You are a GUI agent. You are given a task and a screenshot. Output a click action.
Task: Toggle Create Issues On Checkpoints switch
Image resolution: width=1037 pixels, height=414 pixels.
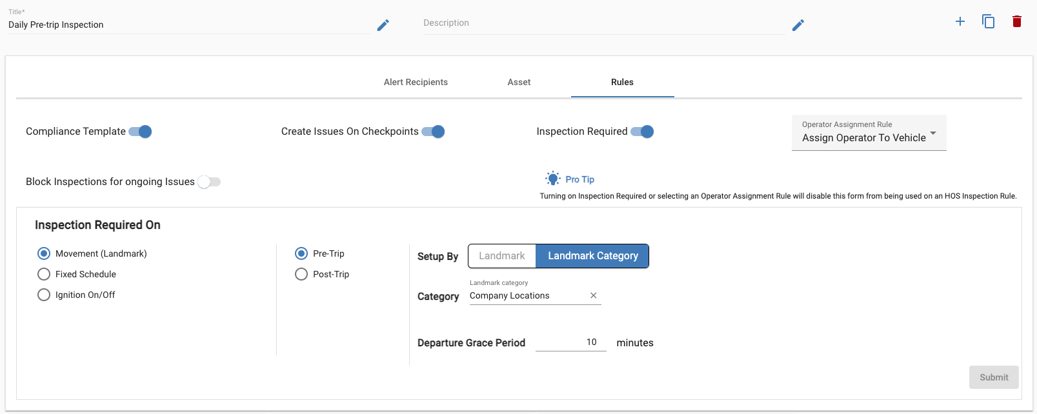433,132
